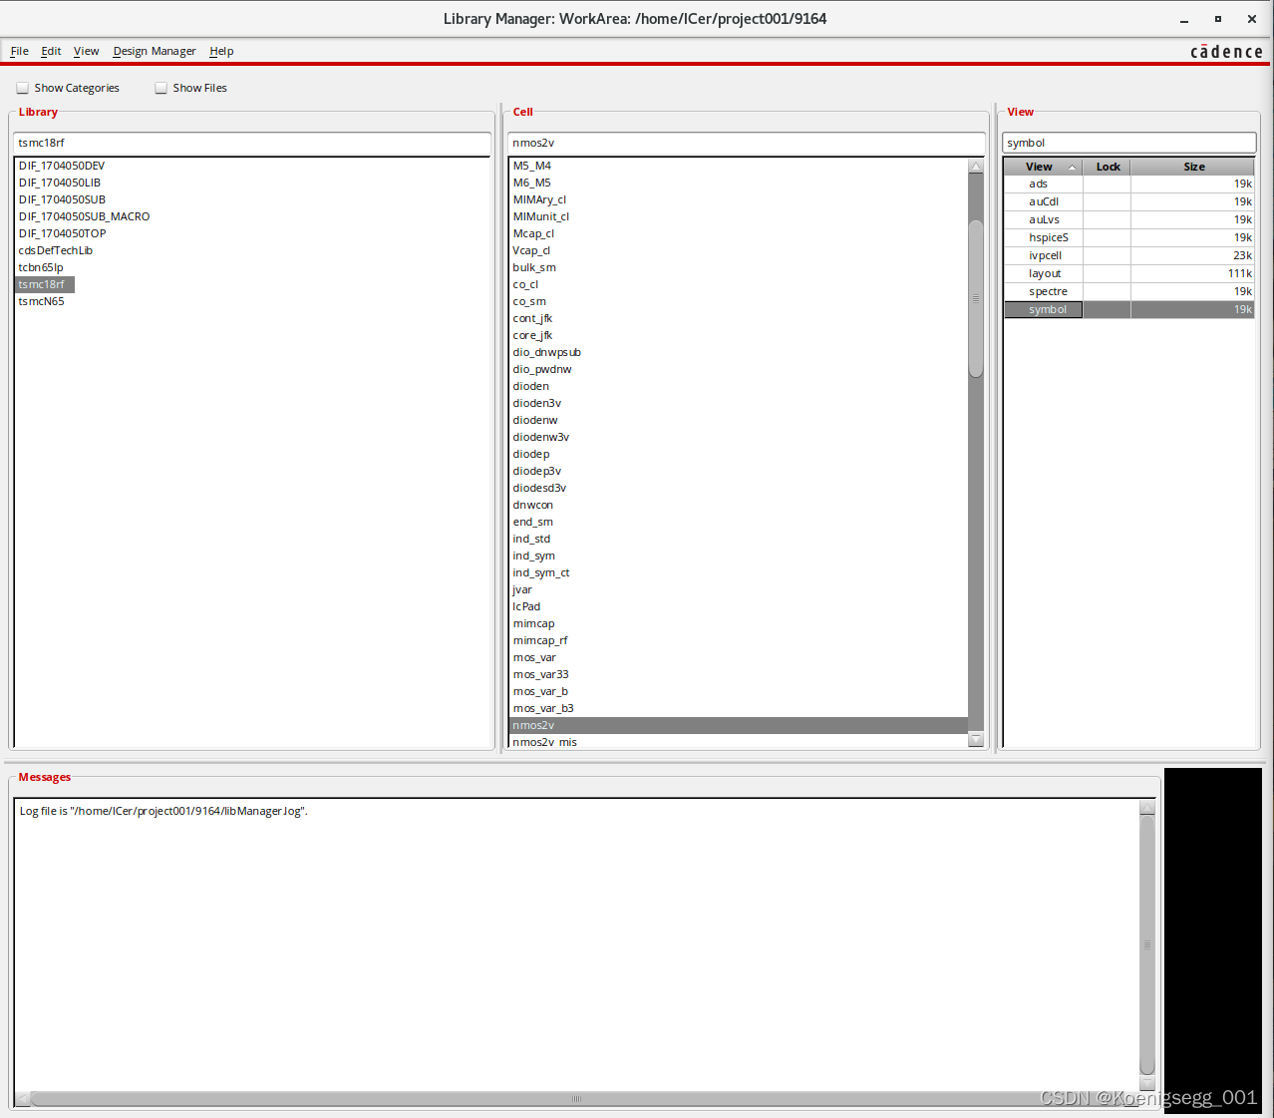Select cell ind_sym_ct
1274x1118 pixels.
pyautogui.click(x=541, y=572)
